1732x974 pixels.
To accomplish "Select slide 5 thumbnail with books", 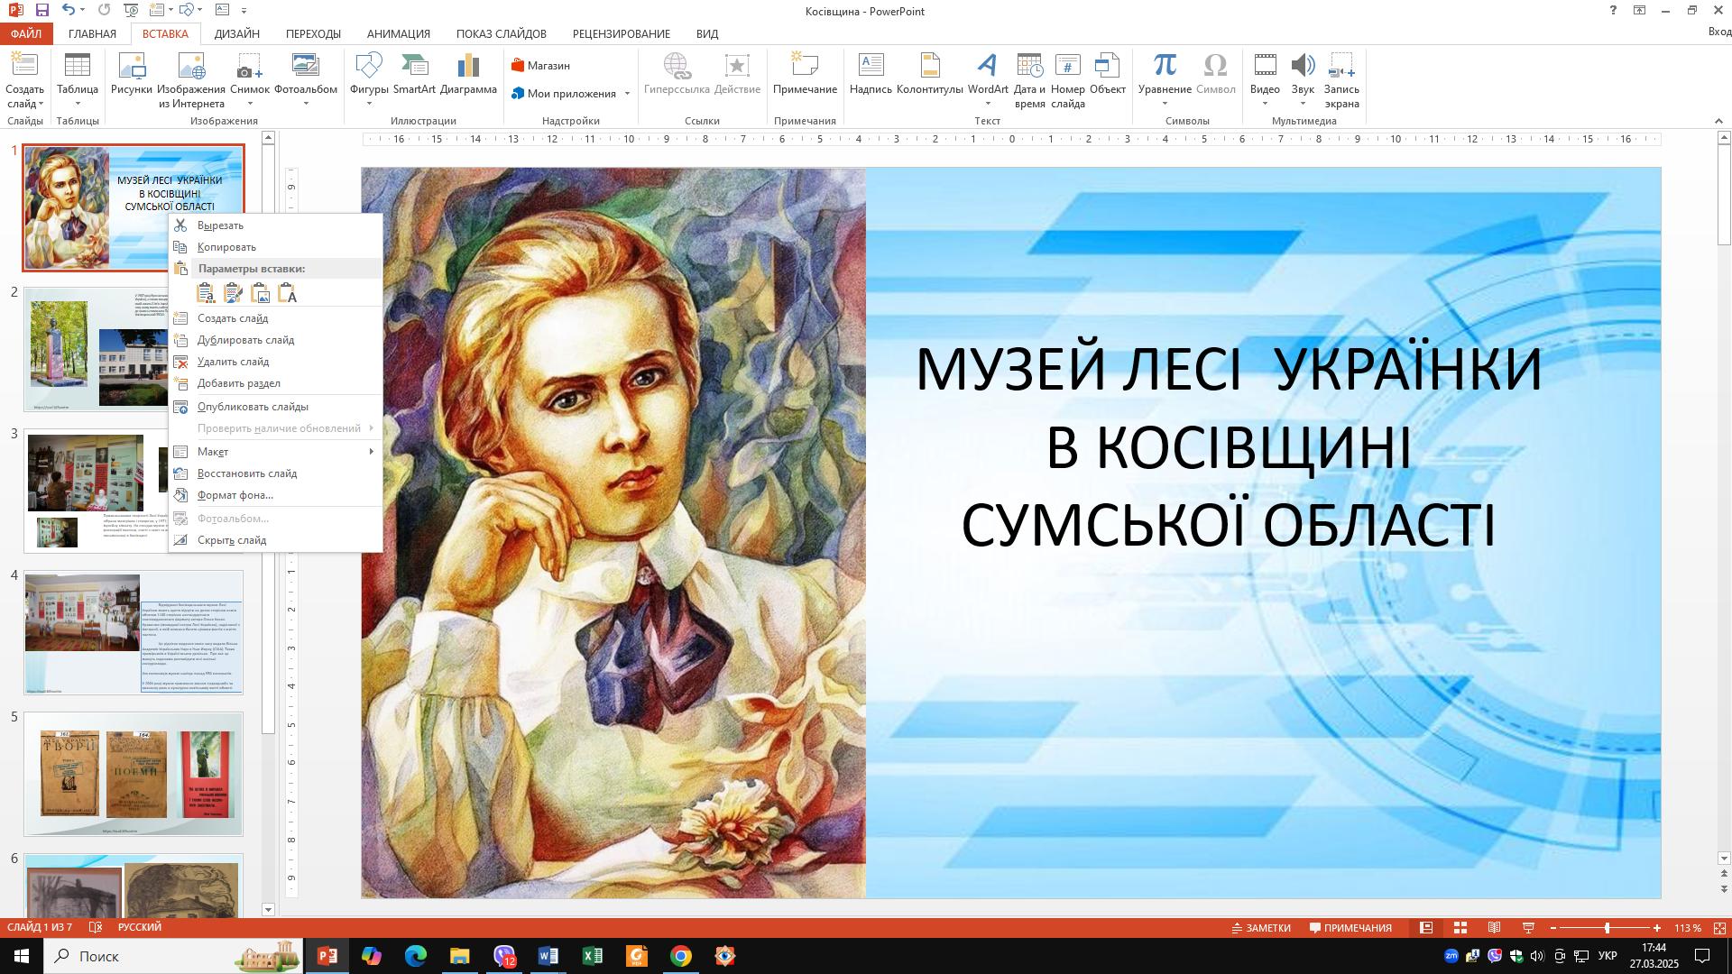I will coord(134,774).
